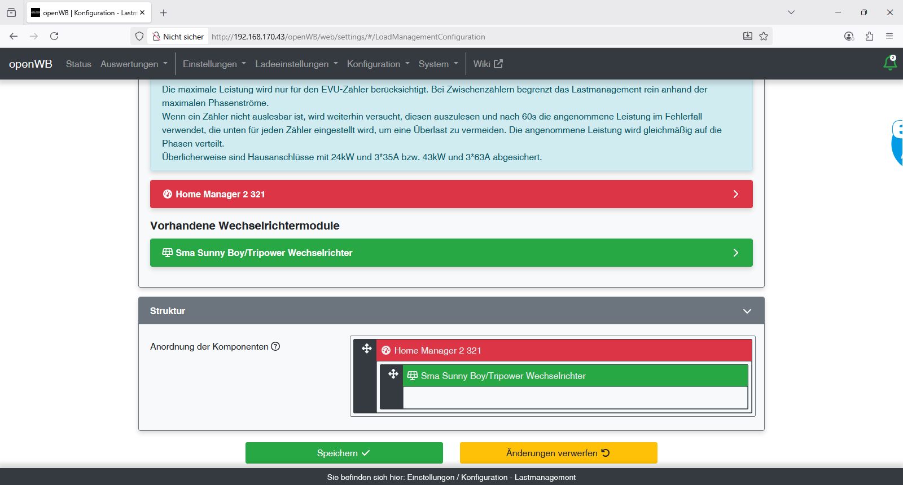Go back with the browser back arrow
Image resolution: width=903 pixels, height=485 pixels.
[x=14, y=36]
